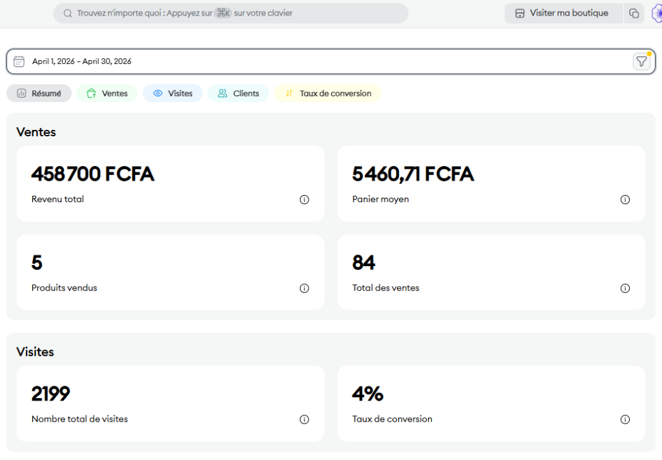
Task: Click the 'Total des ventes' label
Action: coord(386,287)
